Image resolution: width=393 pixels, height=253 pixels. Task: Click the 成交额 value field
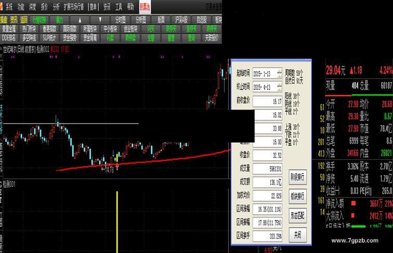pyautogui.click(x=267, y=182)
